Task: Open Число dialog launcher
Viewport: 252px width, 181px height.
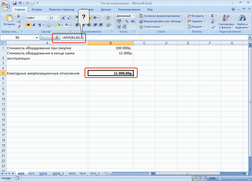Action: [x=134, y=31]
